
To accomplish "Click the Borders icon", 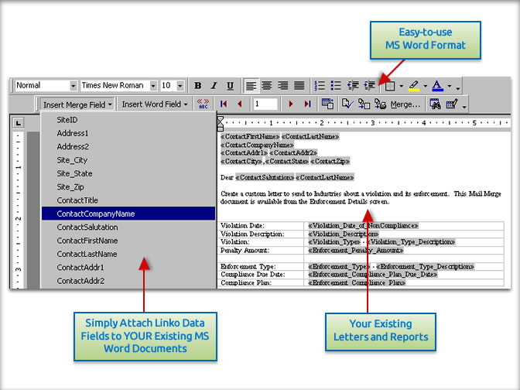I will [x=390, y=86].
